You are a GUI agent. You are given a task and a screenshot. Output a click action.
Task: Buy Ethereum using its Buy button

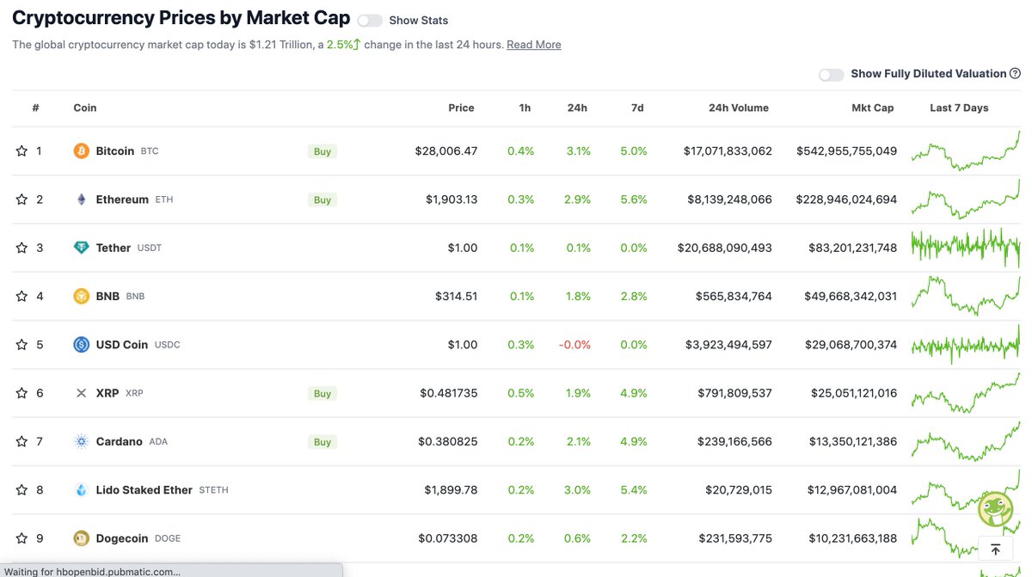[322, 199]
